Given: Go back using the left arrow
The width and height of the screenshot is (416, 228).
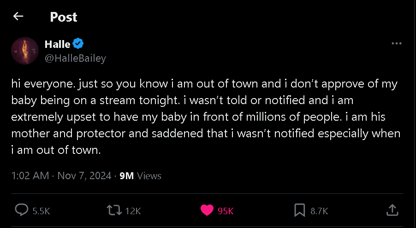Looking at the screenshot, I should (x=18, y=17).
